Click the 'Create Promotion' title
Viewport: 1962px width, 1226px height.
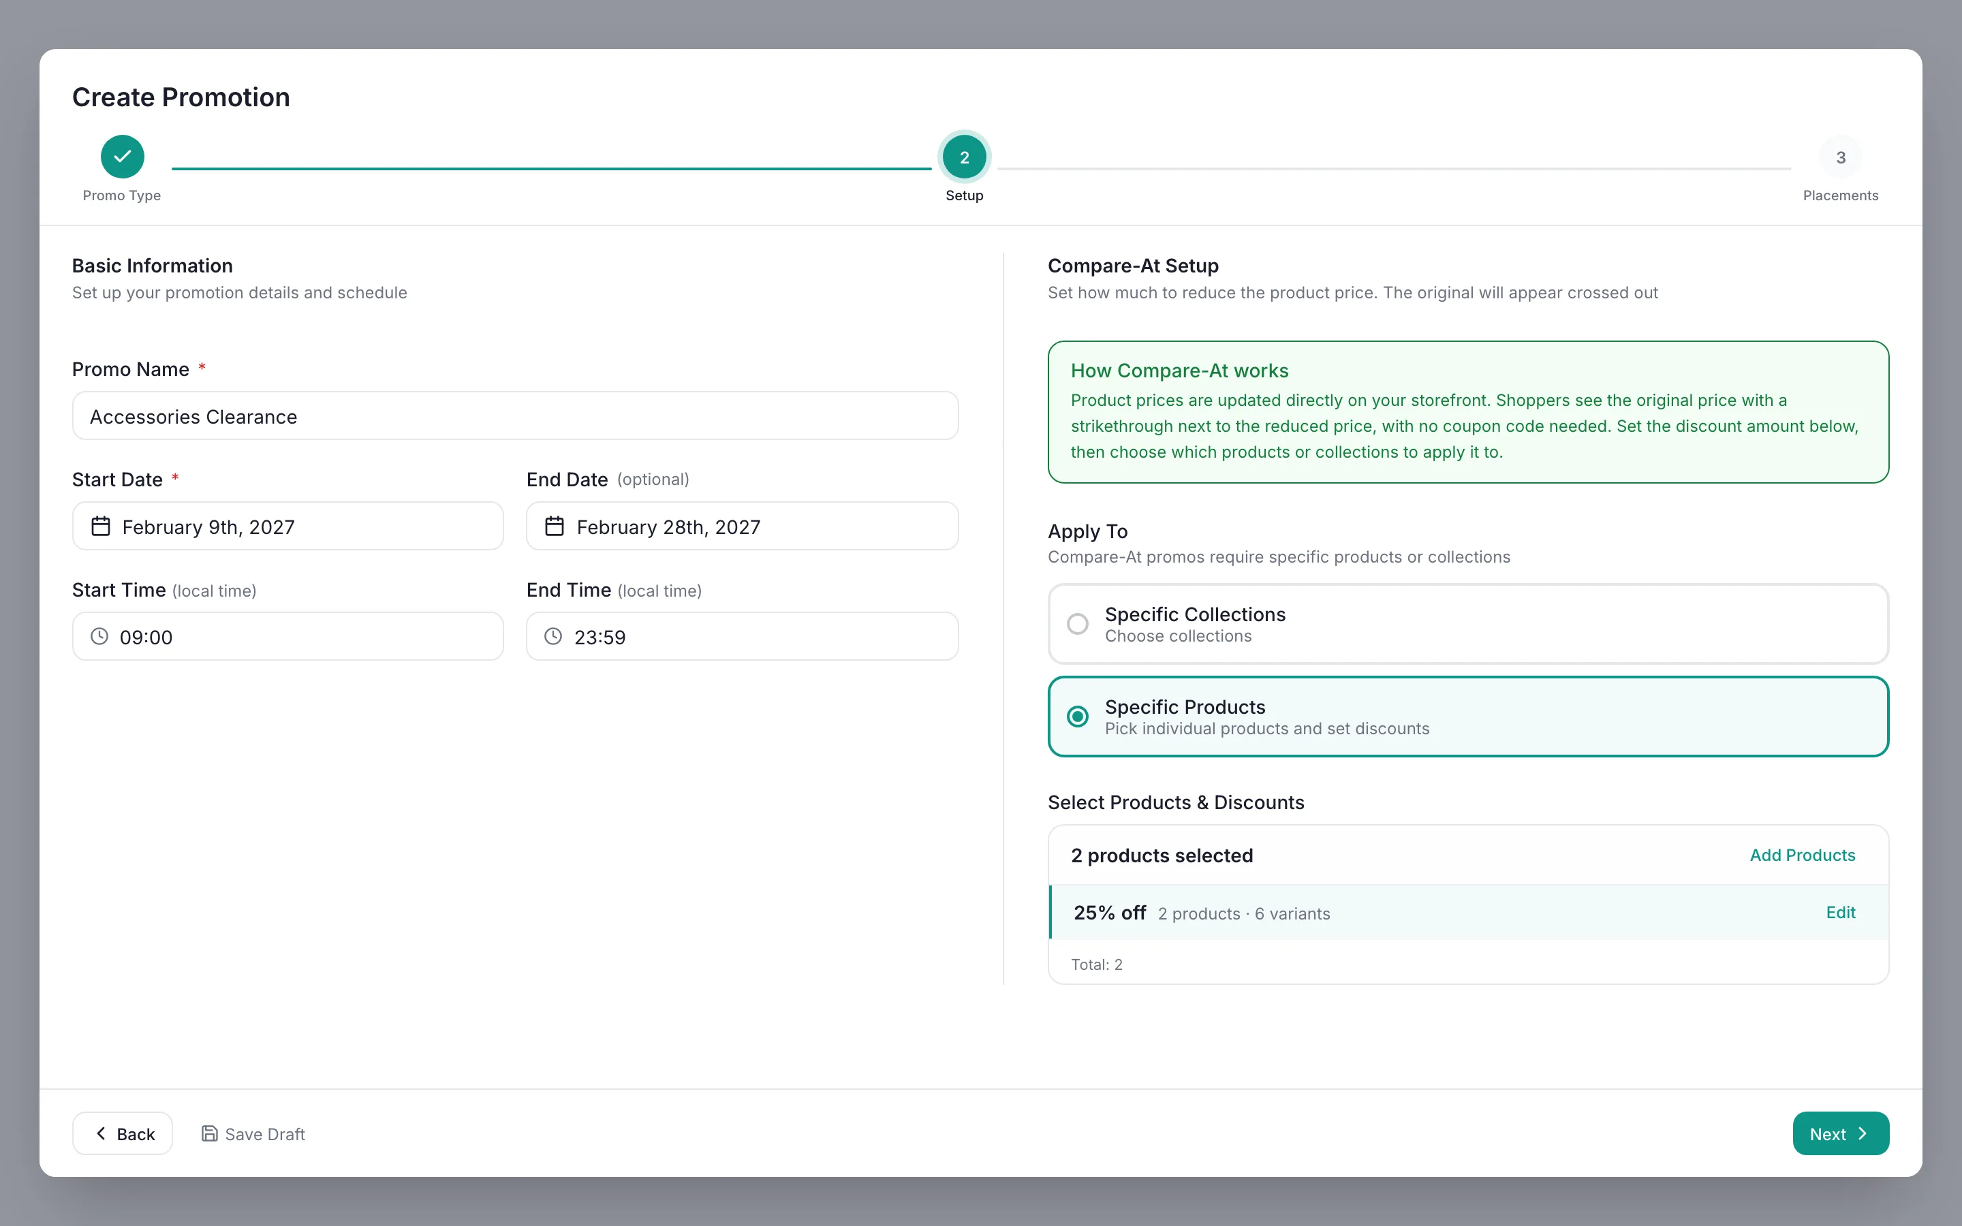181,97
